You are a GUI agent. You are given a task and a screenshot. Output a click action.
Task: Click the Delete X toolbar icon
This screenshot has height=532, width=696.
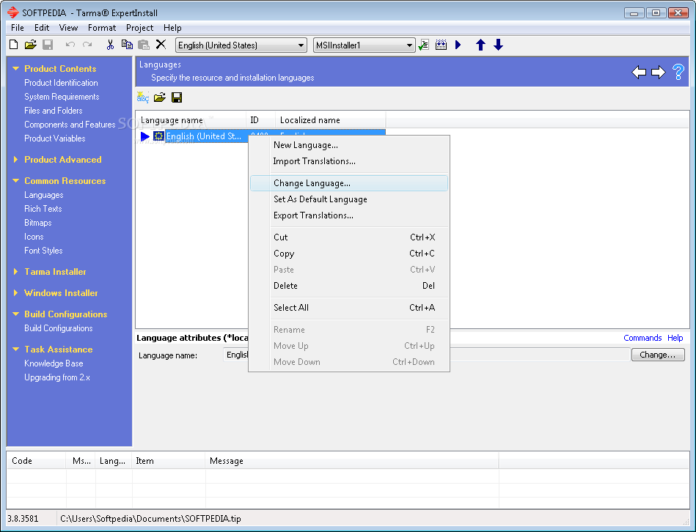click(x=161, y=44)
